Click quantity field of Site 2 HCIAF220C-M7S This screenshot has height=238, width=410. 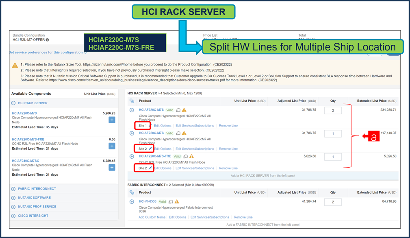(333, 133)
